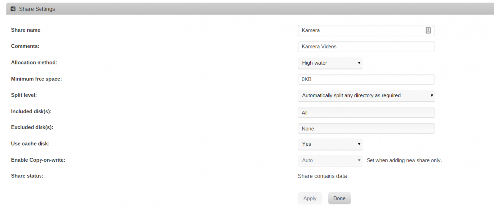The width and height of the screenshot is (494, 209).
Task: Click the Split level: label
Action: click(x=24, y=95)
